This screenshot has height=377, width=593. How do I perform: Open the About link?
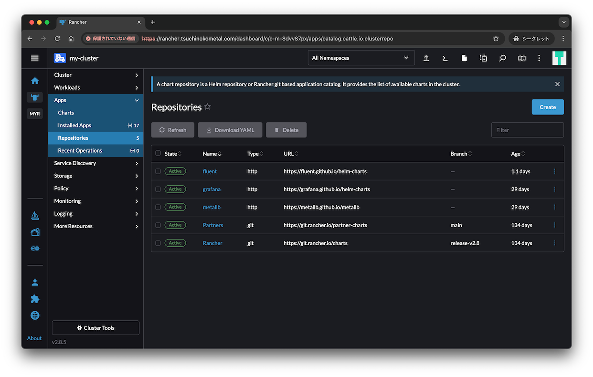(x=34, y=338)
